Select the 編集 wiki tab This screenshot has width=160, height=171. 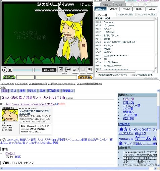coord(22,91)
